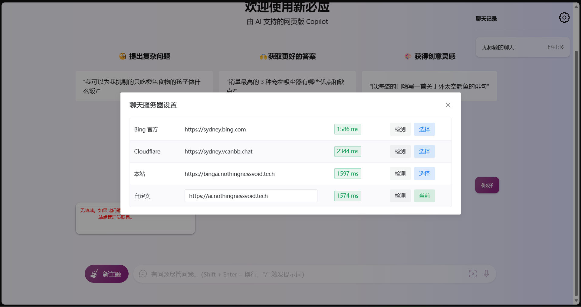Click 选择 for the Bing 官方 server
This screenshot has height=307, width=581.
(424, 129)
